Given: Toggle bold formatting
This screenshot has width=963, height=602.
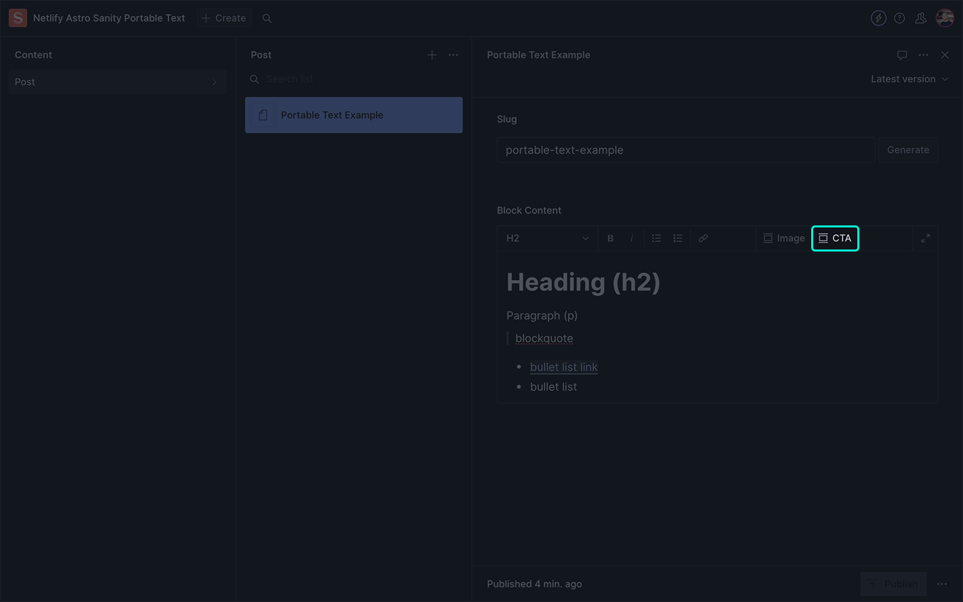Looking at the screenshot, I should (x=610, y=238).
